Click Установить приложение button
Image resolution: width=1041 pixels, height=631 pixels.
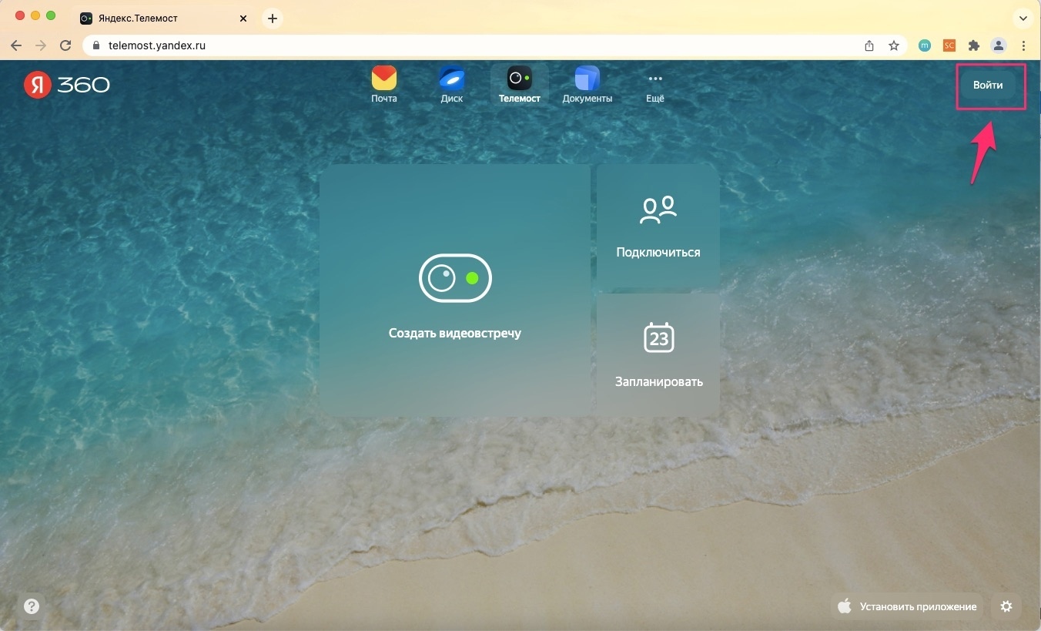pyautogui.click(x=908, y=606)
